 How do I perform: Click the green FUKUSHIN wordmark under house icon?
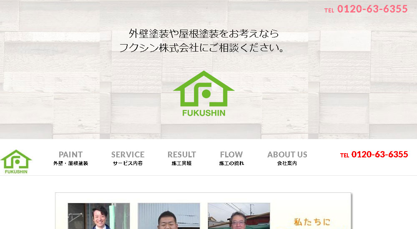click(x=204, y=113)
